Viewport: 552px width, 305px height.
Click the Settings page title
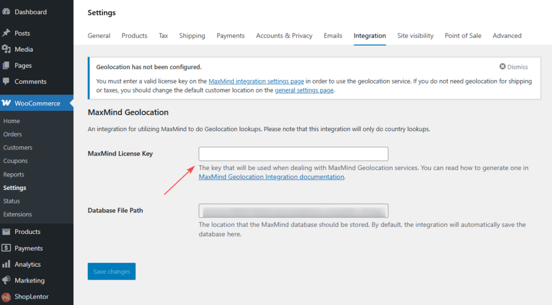(x=102, y=13)
